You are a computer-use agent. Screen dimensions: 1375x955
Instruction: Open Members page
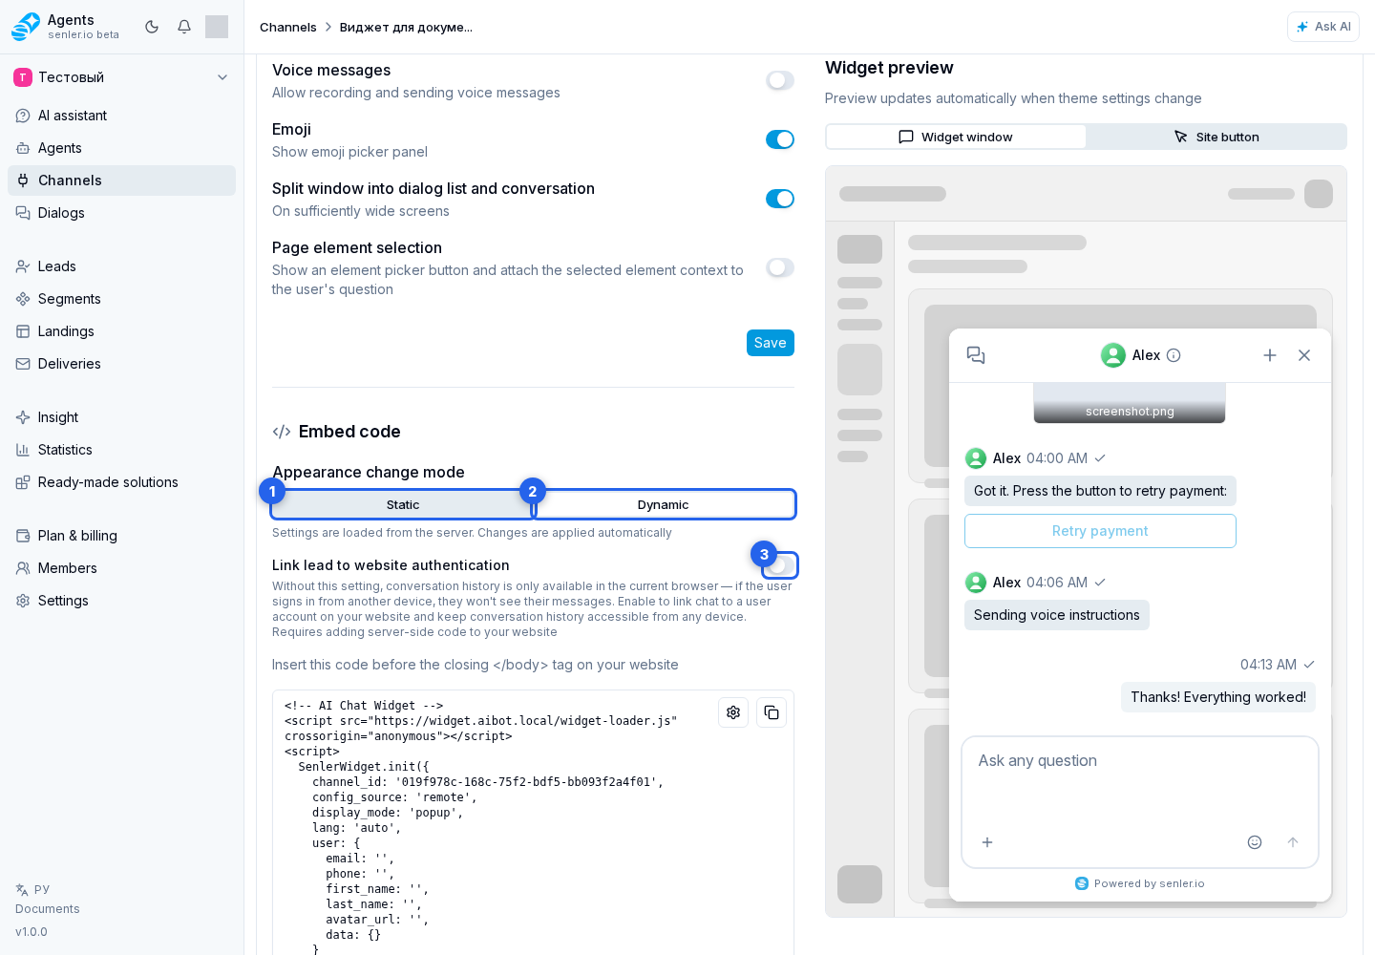(x=121, y=568)
